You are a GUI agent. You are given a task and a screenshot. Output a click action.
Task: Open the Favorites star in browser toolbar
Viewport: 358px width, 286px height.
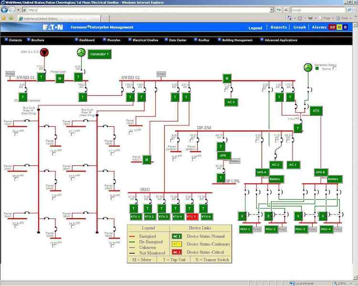[x=4, y=18]
